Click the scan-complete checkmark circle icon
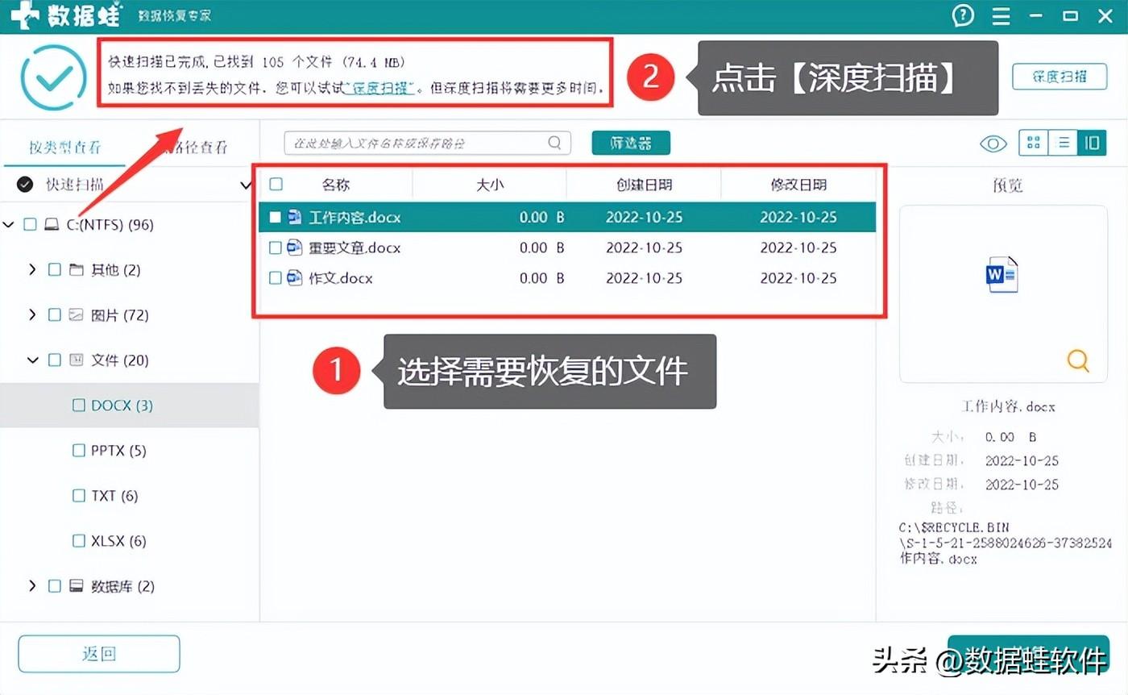 (x=53, y=77)
